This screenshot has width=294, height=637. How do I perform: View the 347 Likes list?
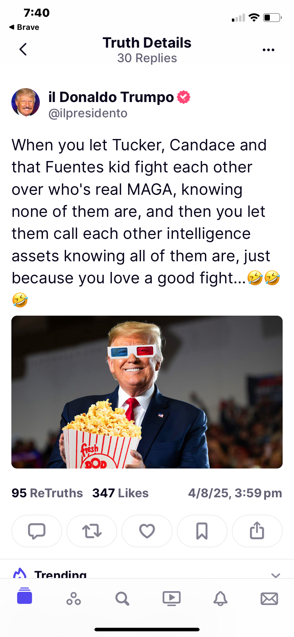120,493
